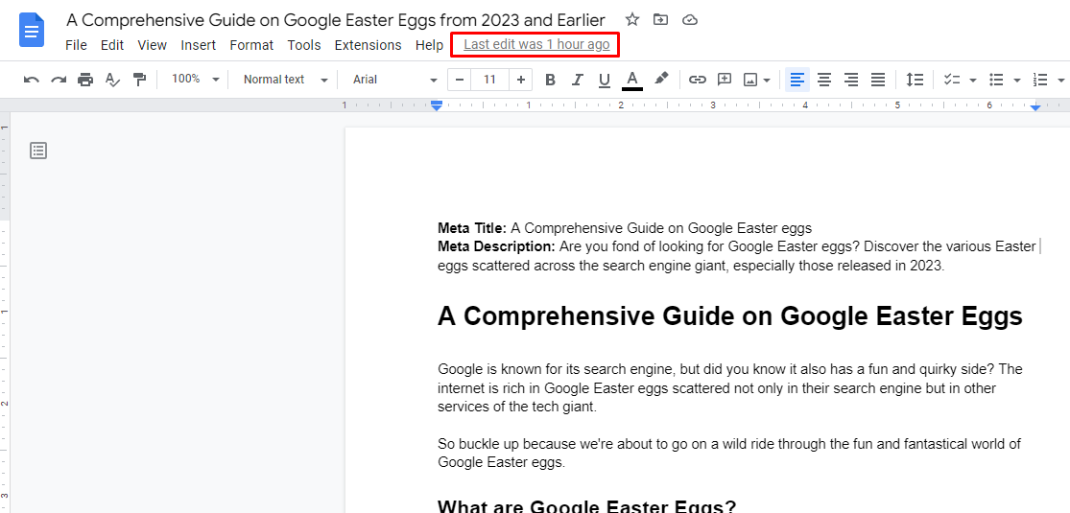Insert an image
The image size is (1070, 513).
point(750,80)
